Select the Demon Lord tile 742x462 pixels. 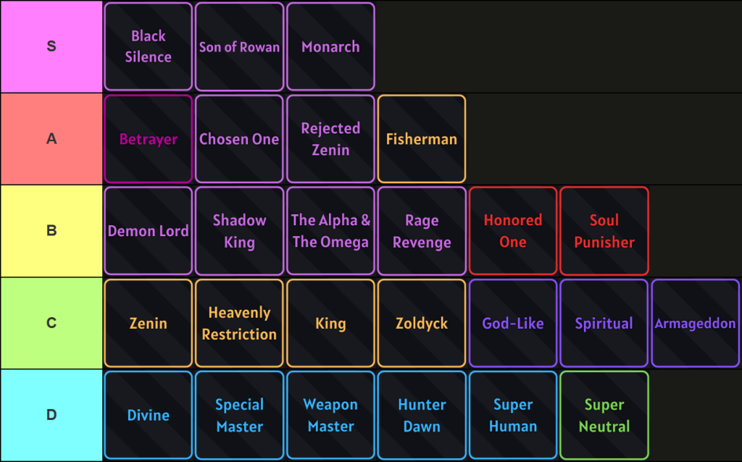[149, 231]
